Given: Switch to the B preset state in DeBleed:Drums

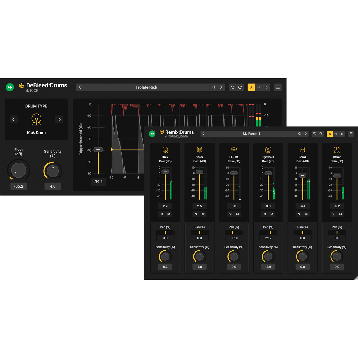Looking at the screenshot, I should (266, 87).
